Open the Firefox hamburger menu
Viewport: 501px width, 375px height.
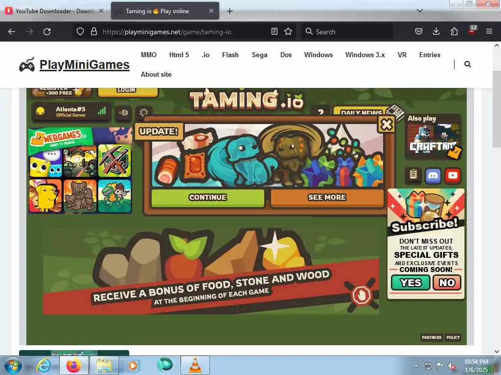point(489,31)
